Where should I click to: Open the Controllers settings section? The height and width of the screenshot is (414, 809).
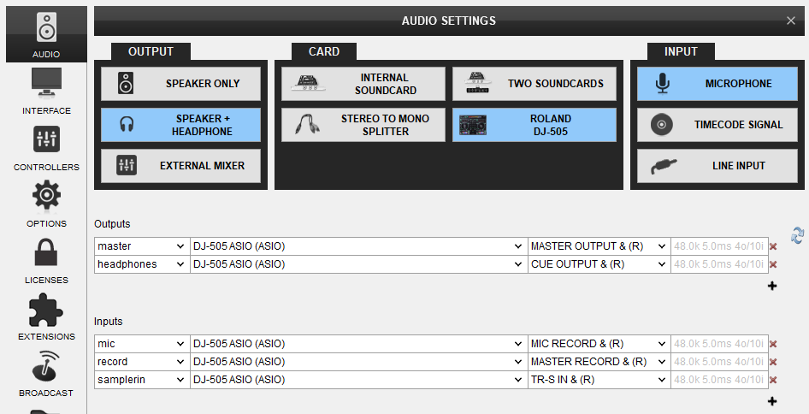(46, 148)
